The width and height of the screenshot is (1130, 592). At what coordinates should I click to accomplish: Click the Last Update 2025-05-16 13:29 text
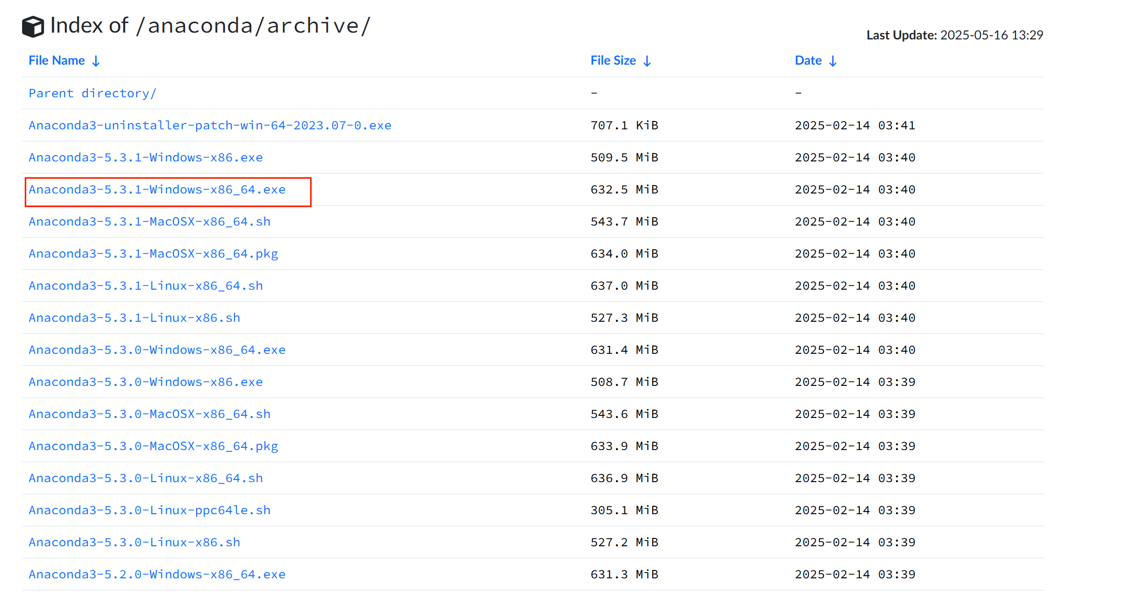[955, 35]
